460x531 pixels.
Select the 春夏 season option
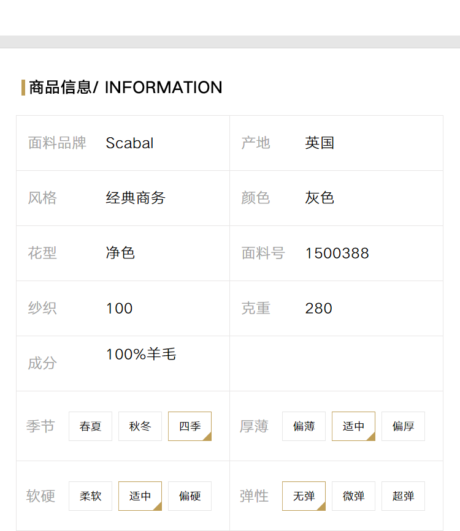[x=90, y=426]
